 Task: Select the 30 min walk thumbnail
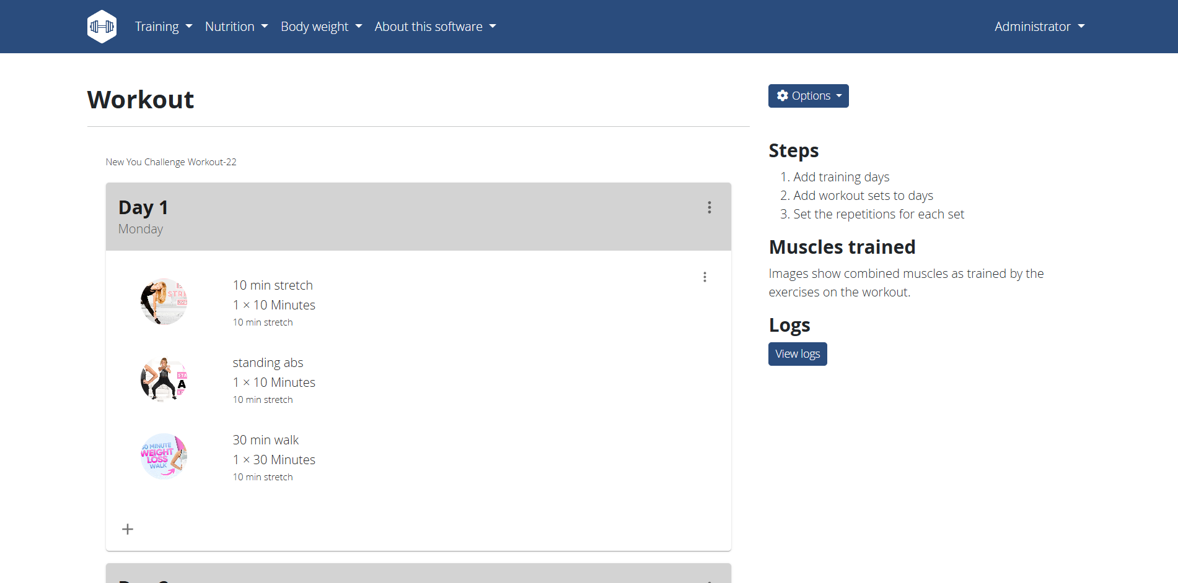tap(164, 456)
